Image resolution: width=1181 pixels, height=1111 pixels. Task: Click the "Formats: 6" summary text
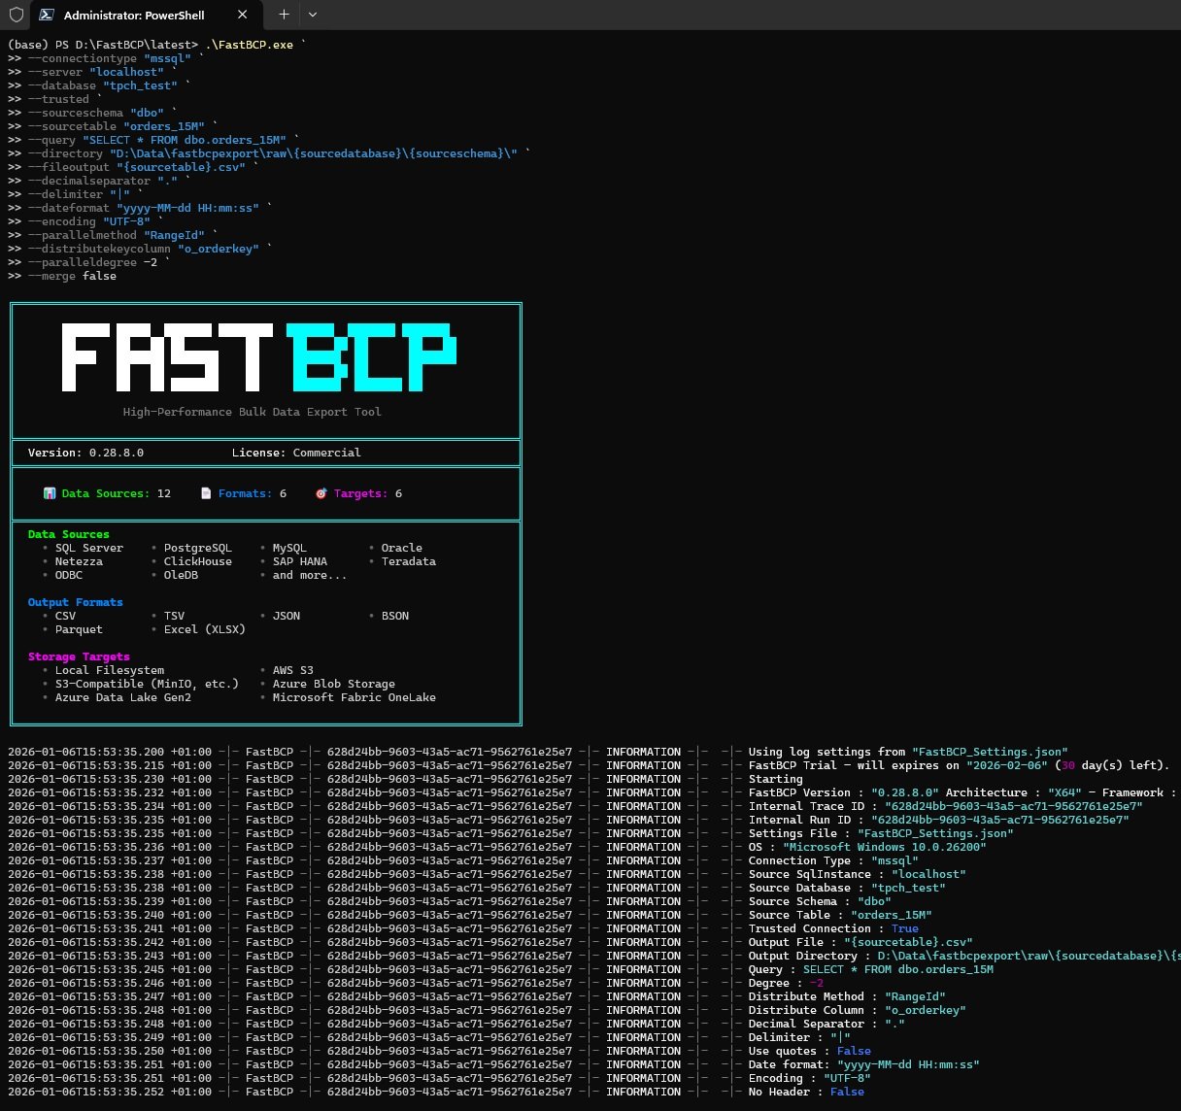tap(253, 493)
